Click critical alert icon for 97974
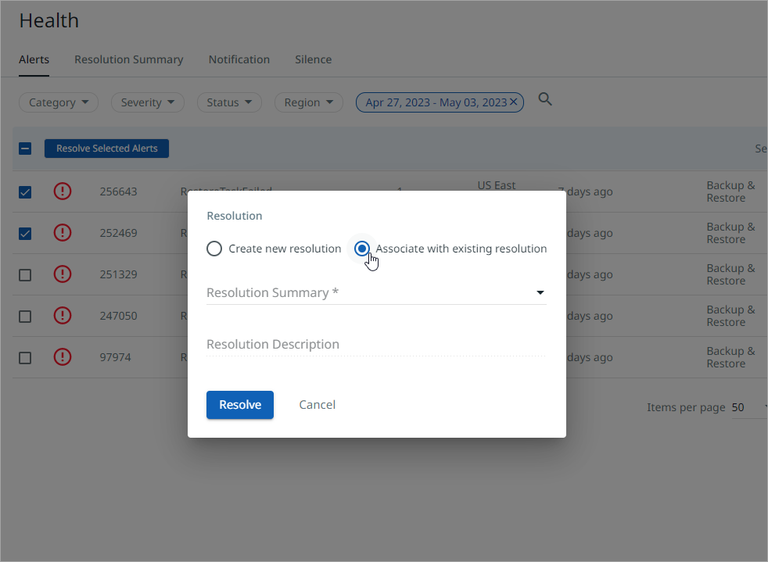The width and height of the screenshot is (768, 562). 63,357
